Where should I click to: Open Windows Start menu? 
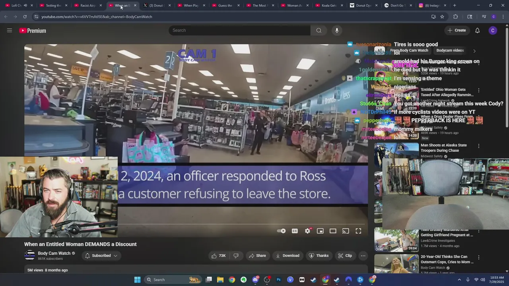(x=137, y=280)
